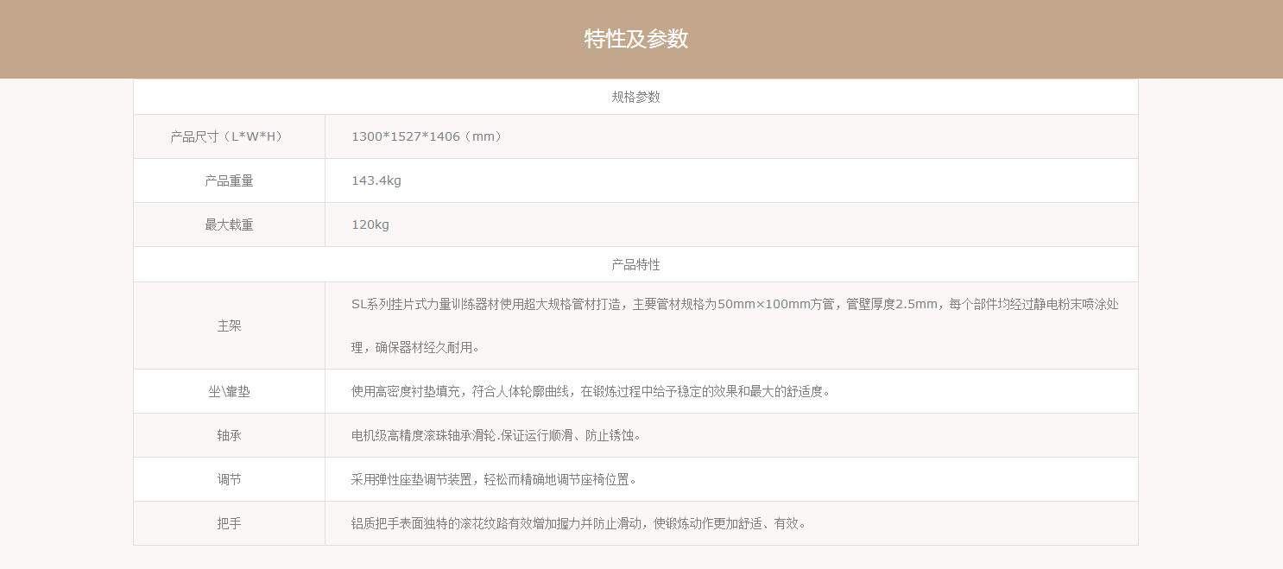Click the 1300*1527*1406（mm）dimension value
This screenshot has height=569, width=1283.
[x=427, y=136]
